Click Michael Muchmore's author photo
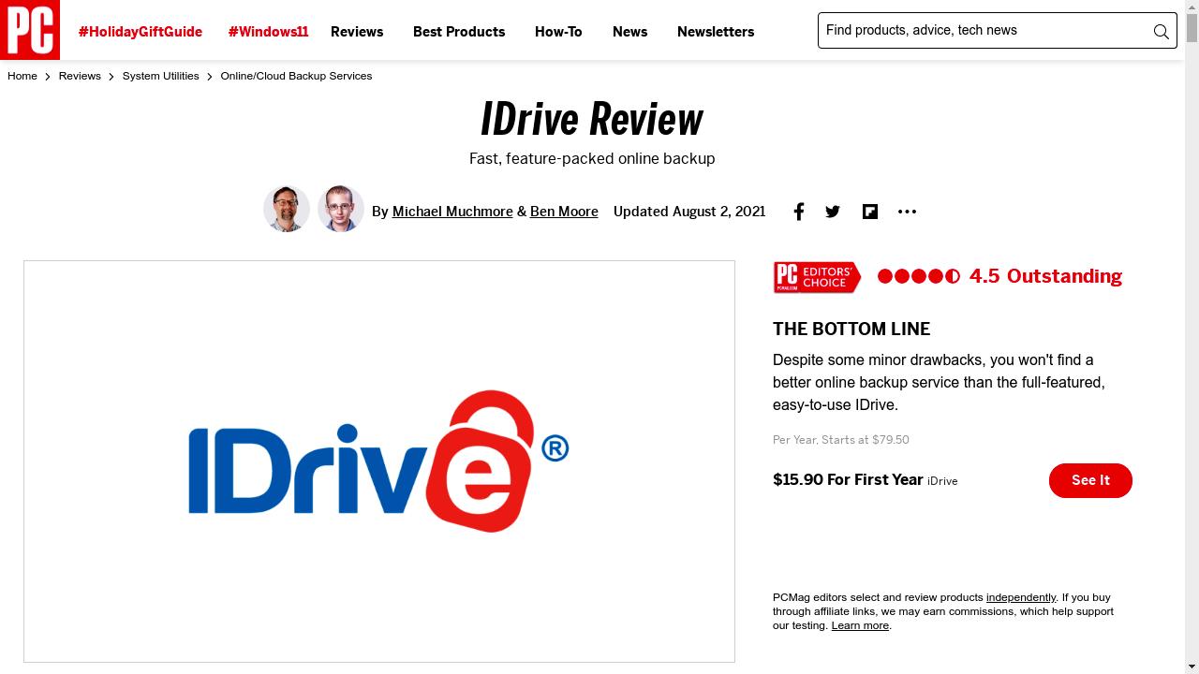Screen dimensions: 1199x674 287,209
